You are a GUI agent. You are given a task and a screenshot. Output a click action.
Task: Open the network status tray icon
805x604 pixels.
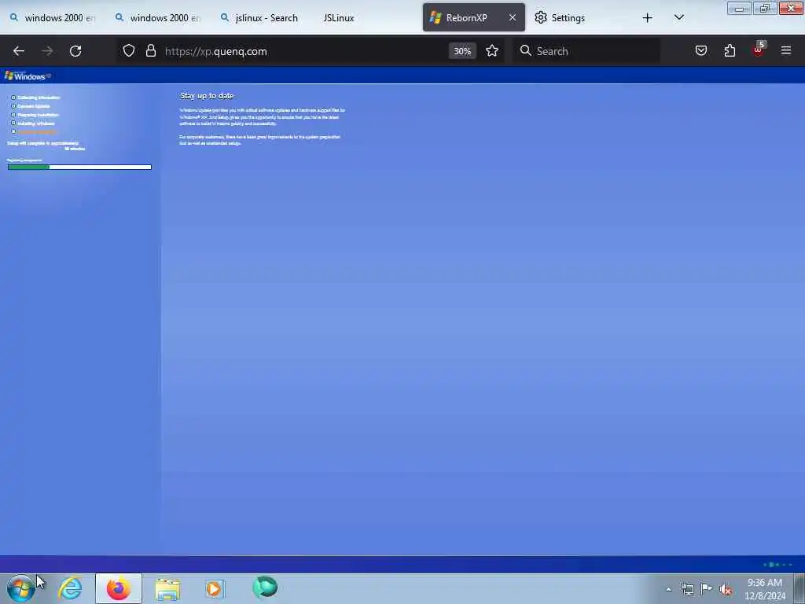[687, 590]
